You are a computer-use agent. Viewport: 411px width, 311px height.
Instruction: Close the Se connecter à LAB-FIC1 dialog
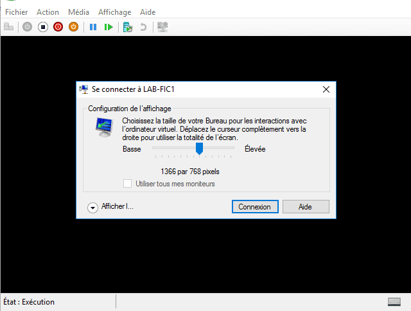(326, 89)
